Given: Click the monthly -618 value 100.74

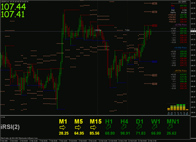Looking at the screenshot, I should (x=183, y=88).
